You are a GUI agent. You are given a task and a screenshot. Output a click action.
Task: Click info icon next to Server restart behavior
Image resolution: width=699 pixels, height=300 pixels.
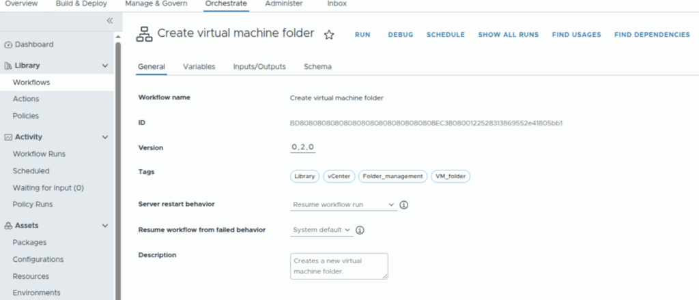(403, 205)
